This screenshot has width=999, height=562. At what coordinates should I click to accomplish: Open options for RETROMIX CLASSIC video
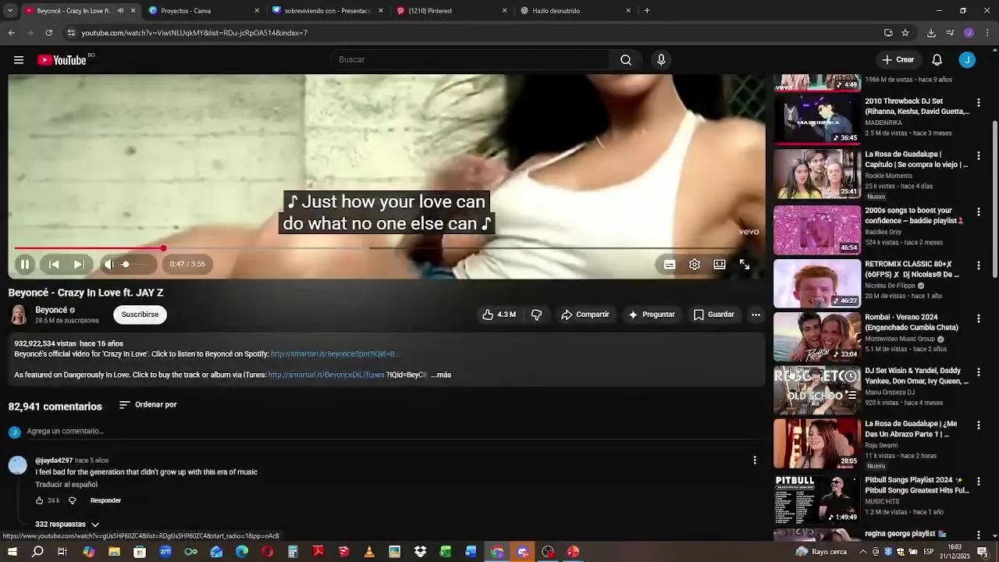tap(979, 265)
